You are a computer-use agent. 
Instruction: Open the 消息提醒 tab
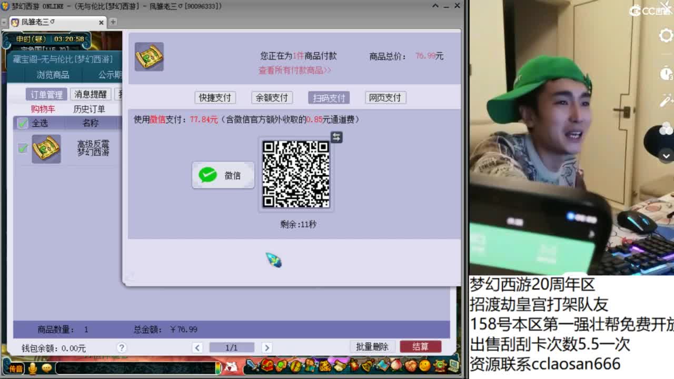tap(90, 94)
